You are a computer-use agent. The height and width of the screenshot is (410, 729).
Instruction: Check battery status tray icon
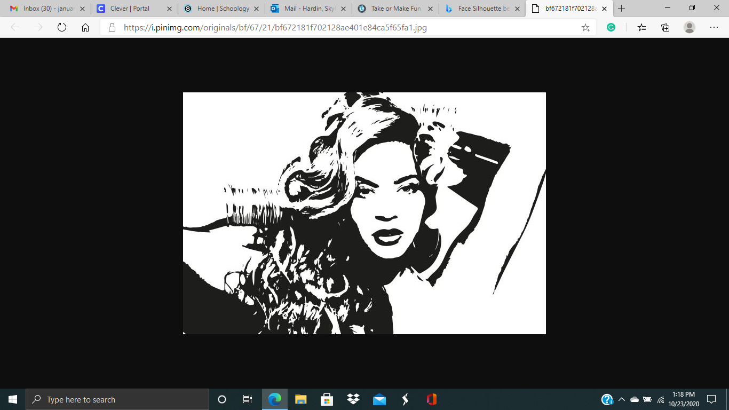coord(647,399)
